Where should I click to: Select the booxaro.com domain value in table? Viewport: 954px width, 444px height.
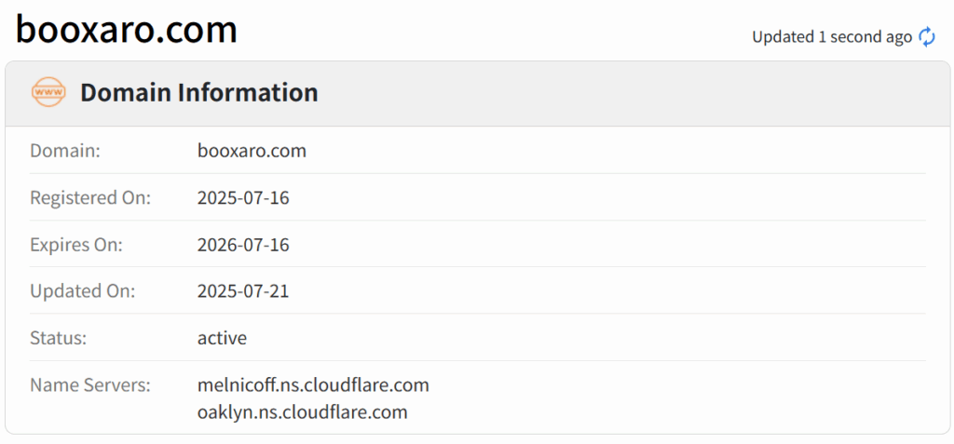(x=252, y=151)
